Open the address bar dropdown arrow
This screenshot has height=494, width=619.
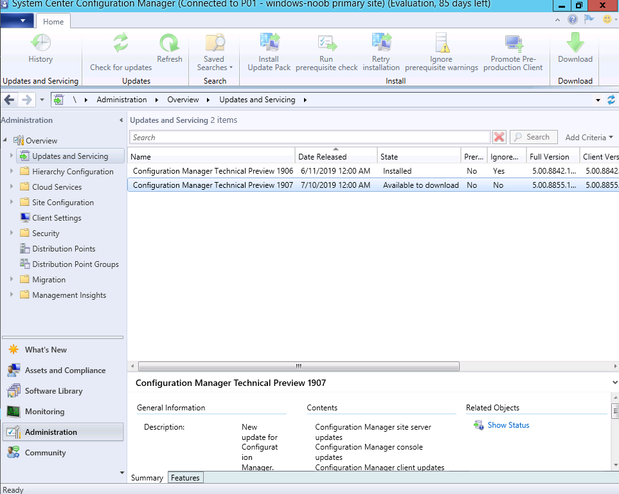pyautogui.click(x=598, y=100)
